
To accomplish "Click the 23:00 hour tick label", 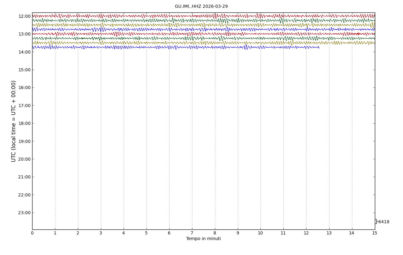I will pyautogui.click(x=24, y=213).
